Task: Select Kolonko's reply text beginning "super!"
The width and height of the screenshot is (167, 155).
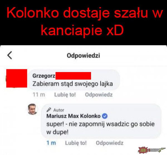Action: [100, 128]
